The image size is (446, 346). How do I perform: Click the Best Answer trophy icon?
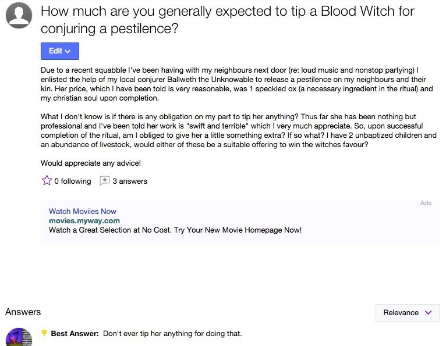point(44,333)
